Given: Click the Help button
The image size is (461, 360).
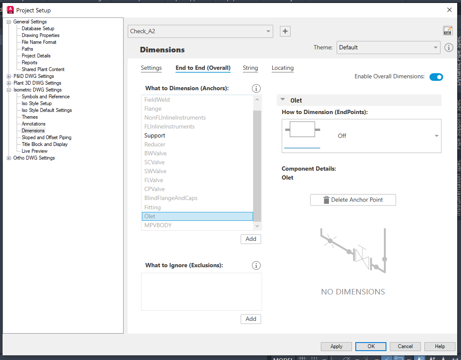Looking at the screenshot, I should point(440,346).
